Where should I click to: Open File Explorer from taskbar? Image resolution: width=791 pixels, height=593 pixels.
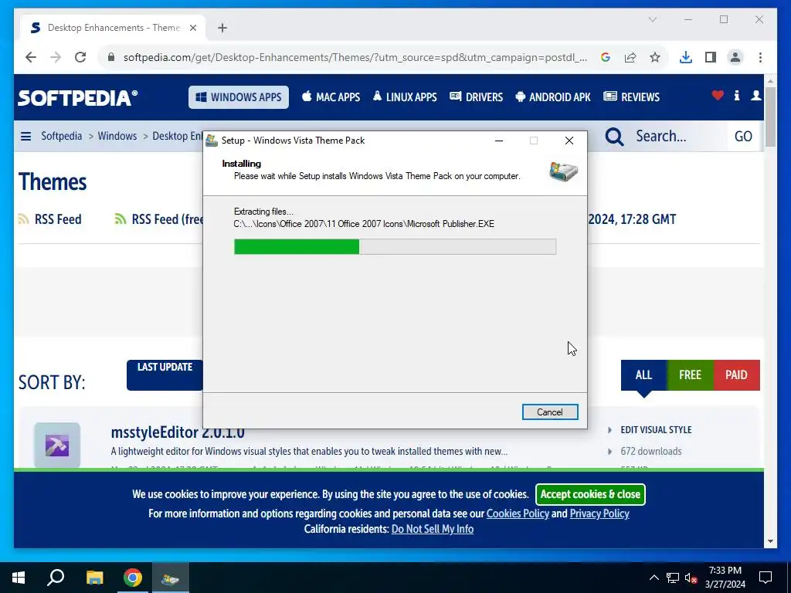pos(94,578)
